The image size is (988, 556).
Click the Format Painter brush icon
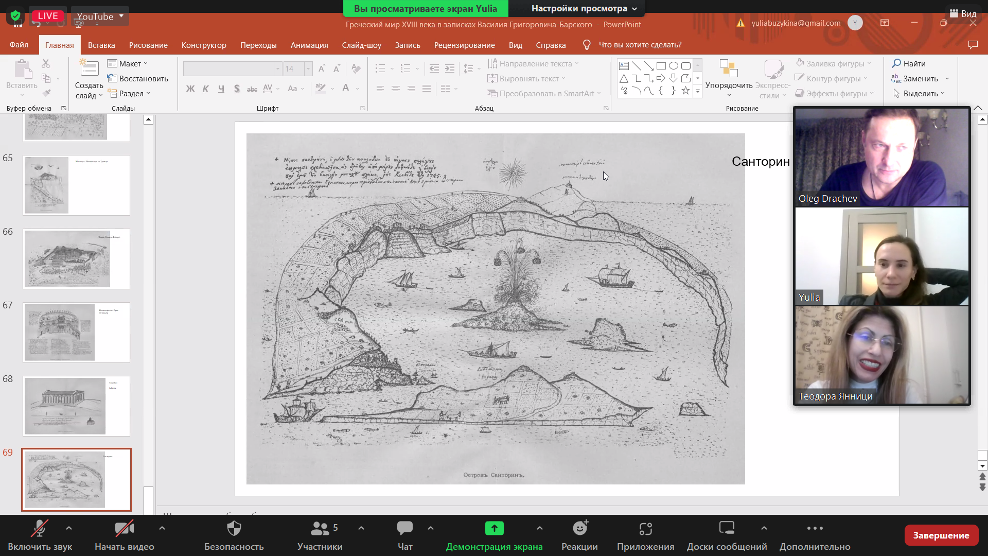(x=46, y=93)
